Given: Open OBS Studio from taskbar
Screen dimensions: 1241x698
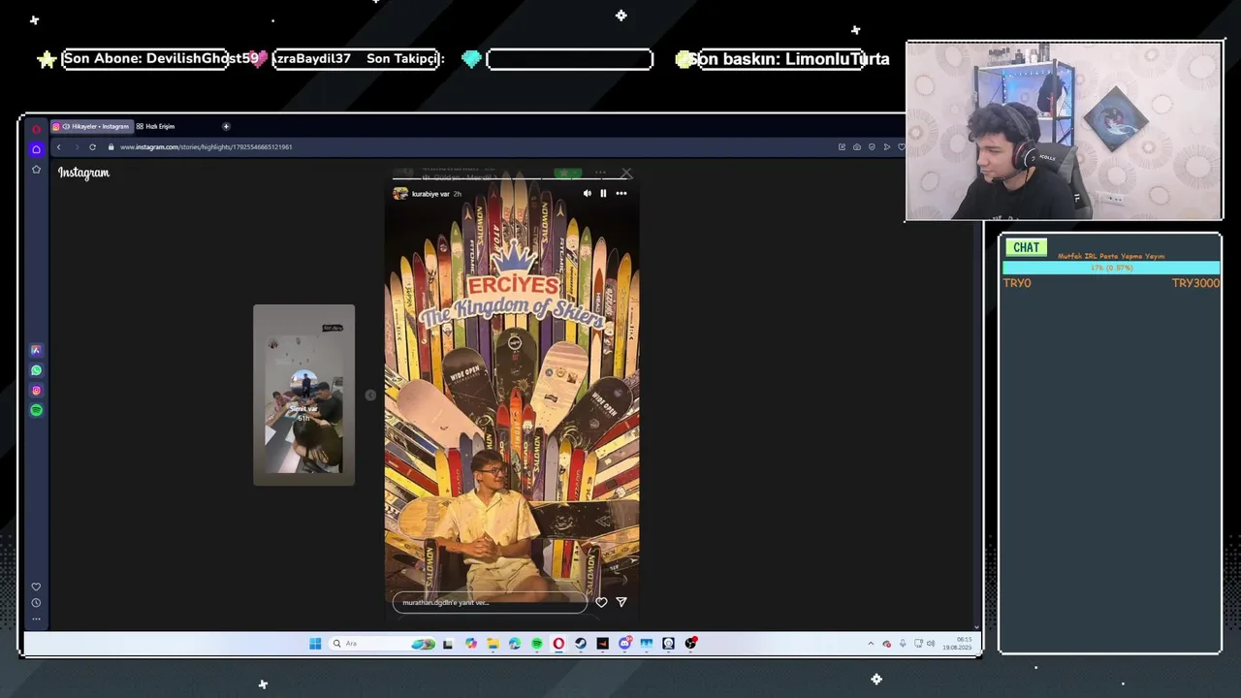Looking at the screenshot, I should pos(690,643).
